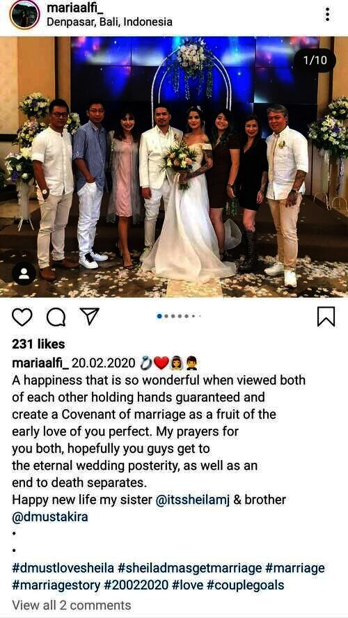Open #marriagestory hashtag
348x618 pixels.
[56, 585]
